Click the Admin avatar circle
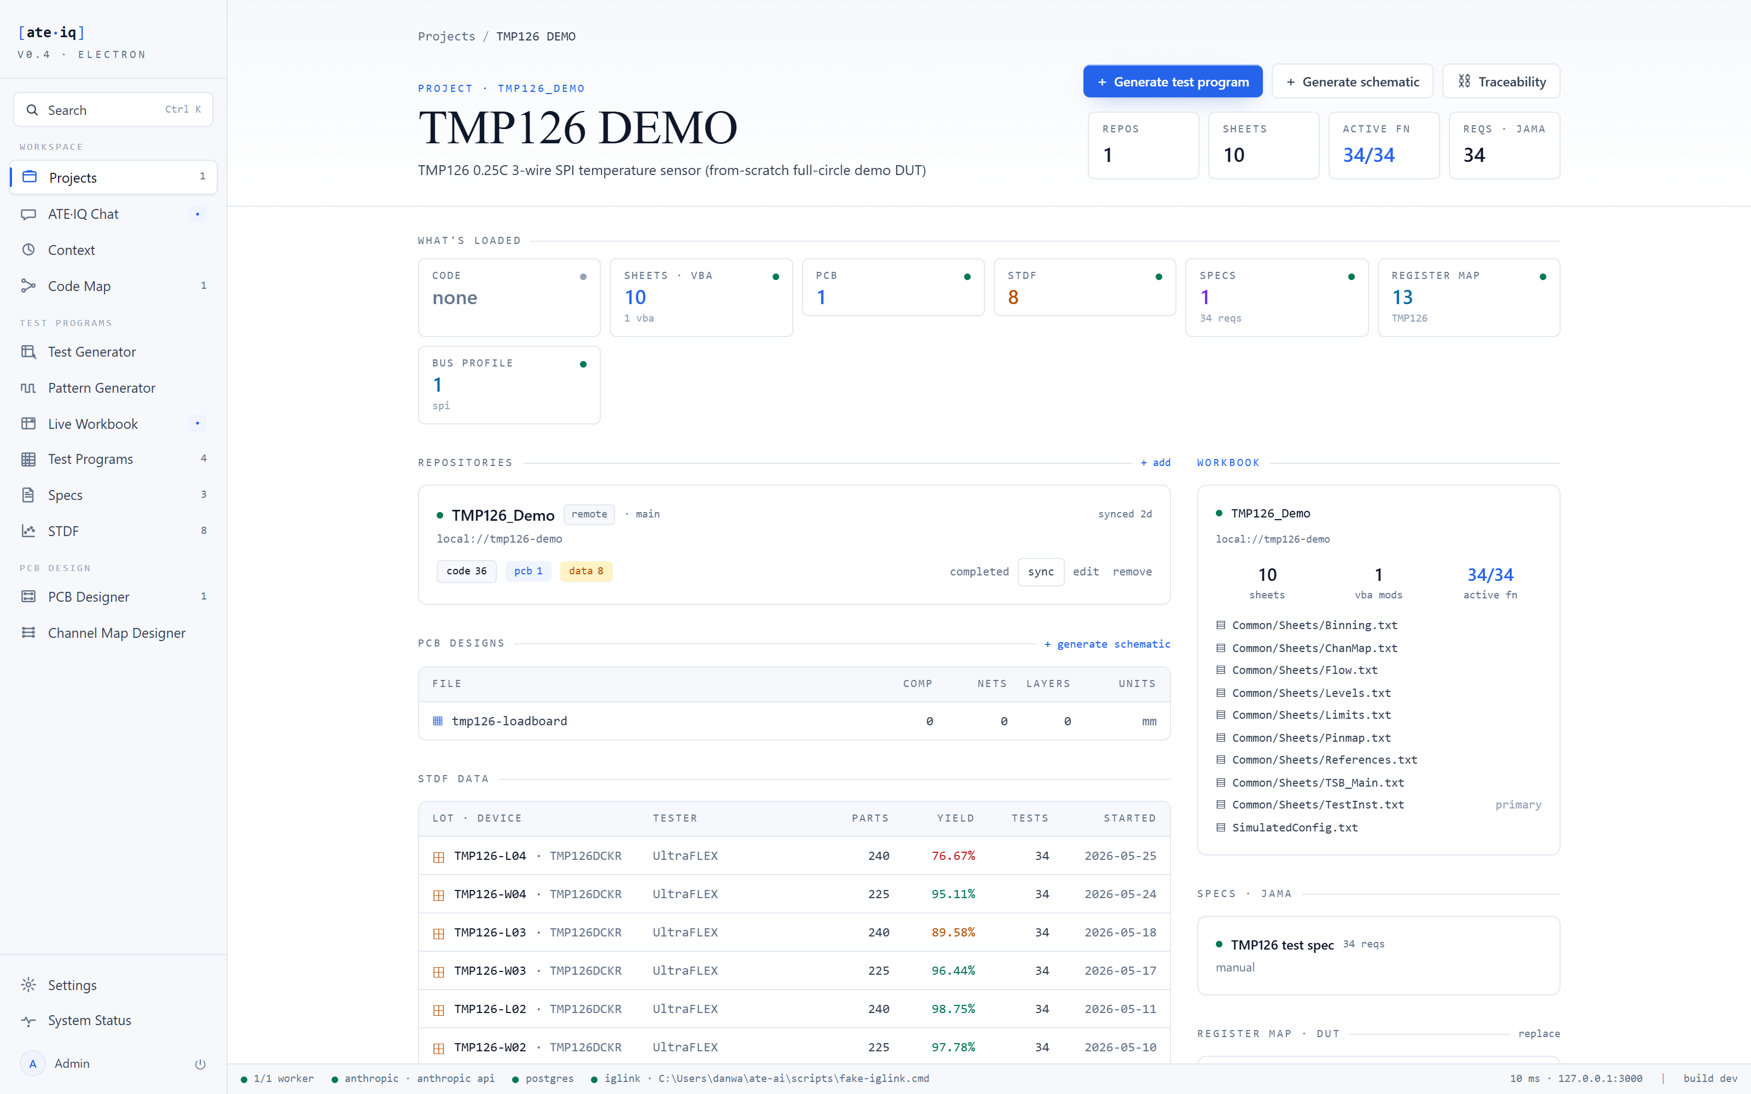Viewport: 1751px width, 1094px height. pyautogui.click(x=33, y=1063)
